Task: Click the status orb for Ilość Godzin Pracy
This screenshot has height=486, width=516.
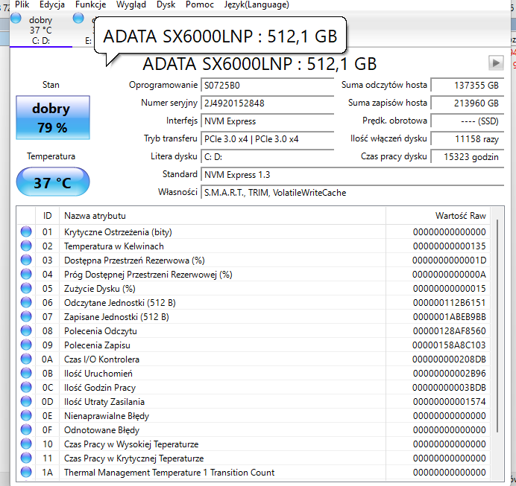Action: pos(27,388)
